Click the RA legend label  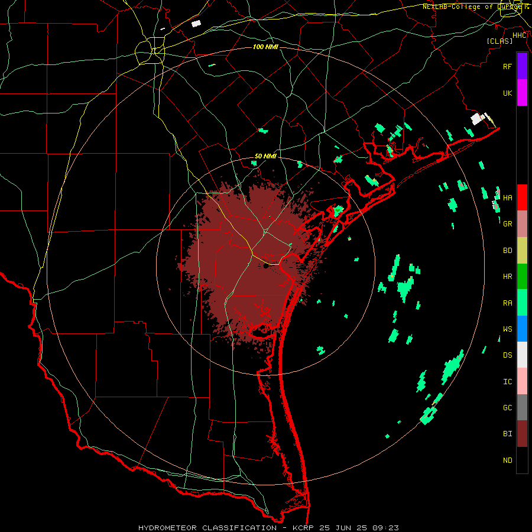click(508, 303)
